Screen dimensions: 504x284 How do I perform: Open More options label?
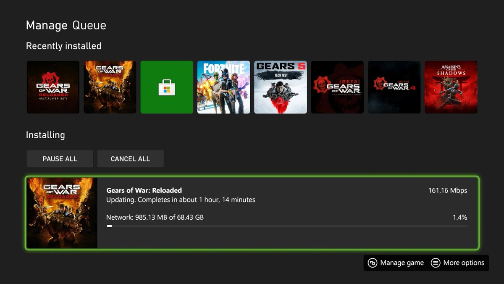pos(464,263)
